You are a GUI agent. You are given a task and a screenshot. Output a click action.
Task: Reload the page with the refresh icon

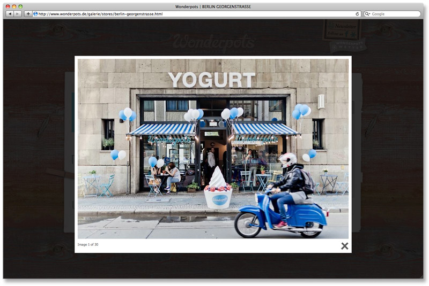click(358, 14)
